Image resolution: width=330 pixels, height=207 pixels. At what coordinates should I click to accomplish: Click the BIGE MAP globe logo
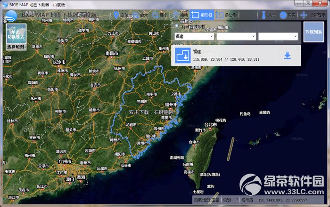point(11,16)
